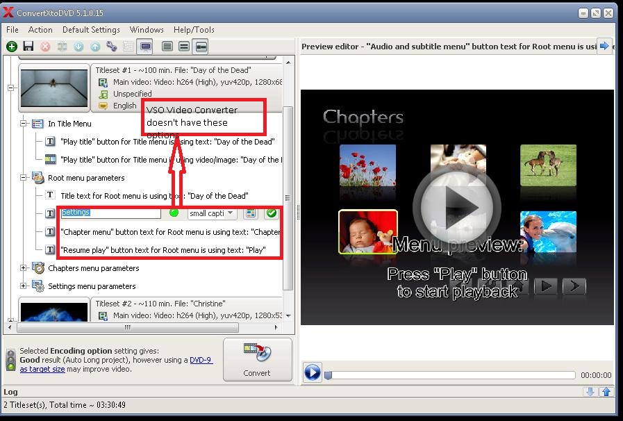623x421 pixels.
Task: Click the blue up arrow in the Log bar
Action: click(x=606, y=392)
